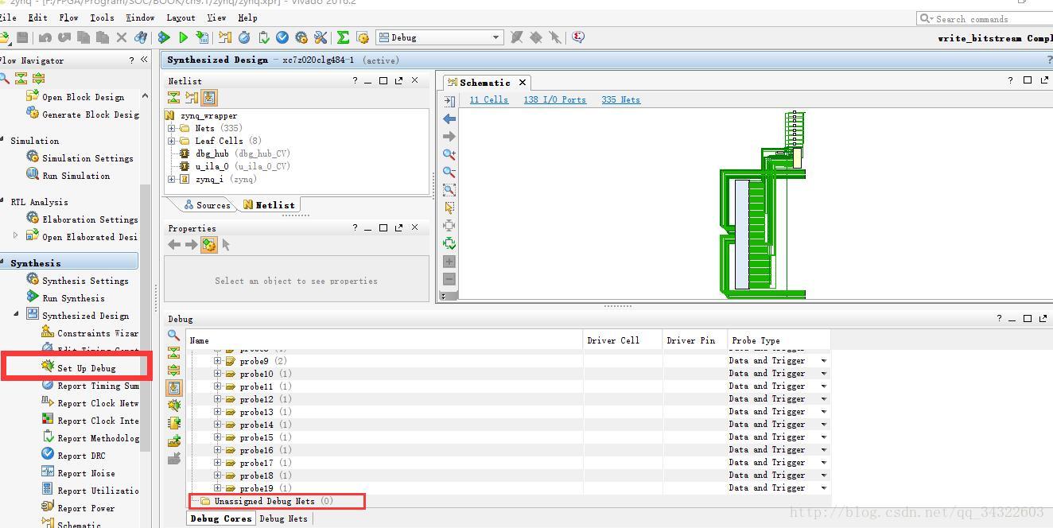Screen dimensions: 1053x528
Task: Open the Layout menu
Action: 181,17
